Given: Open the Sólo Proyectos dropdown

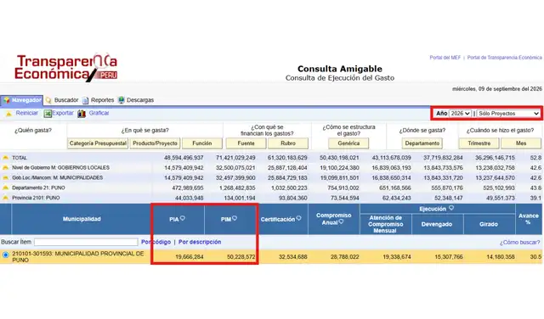Looking at the screenshot, I should (x=508, y=114).
